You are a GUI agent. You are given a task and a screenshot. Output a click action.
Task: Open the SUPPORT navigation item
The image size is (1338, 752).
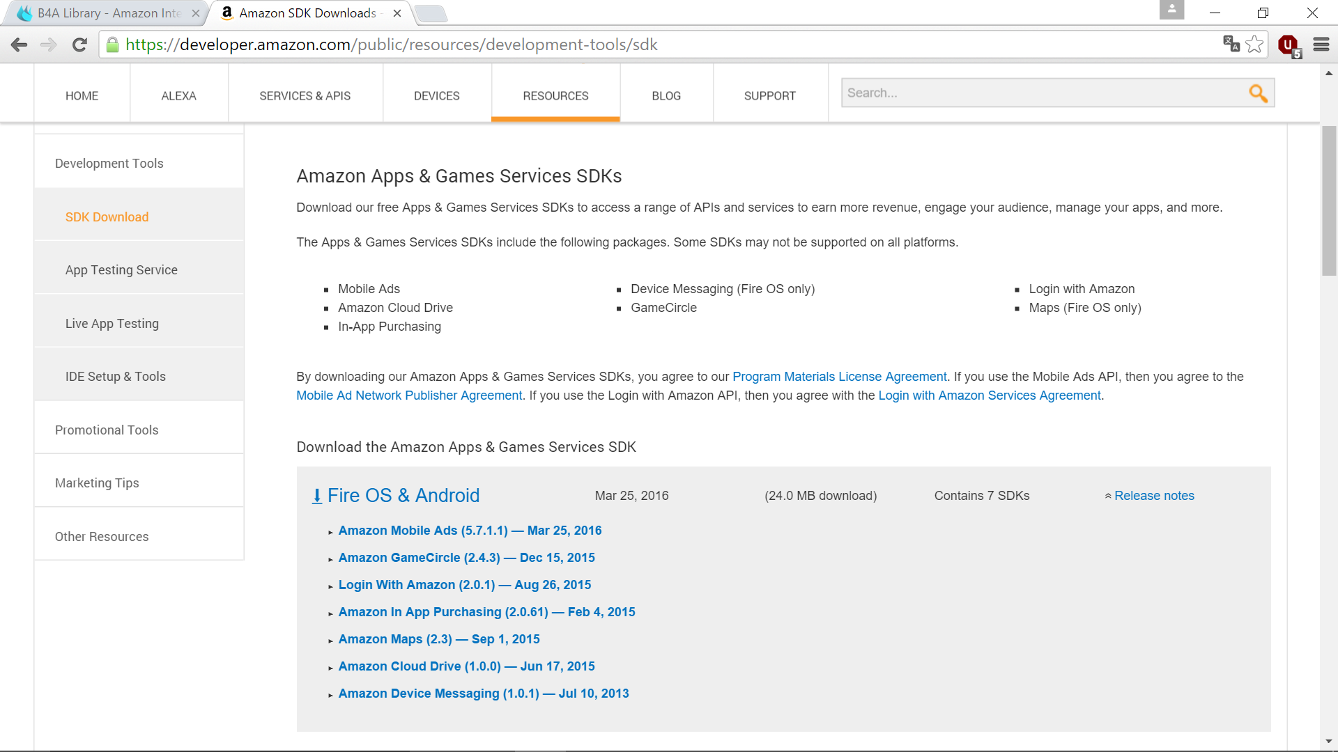click(x=770, y=95)
